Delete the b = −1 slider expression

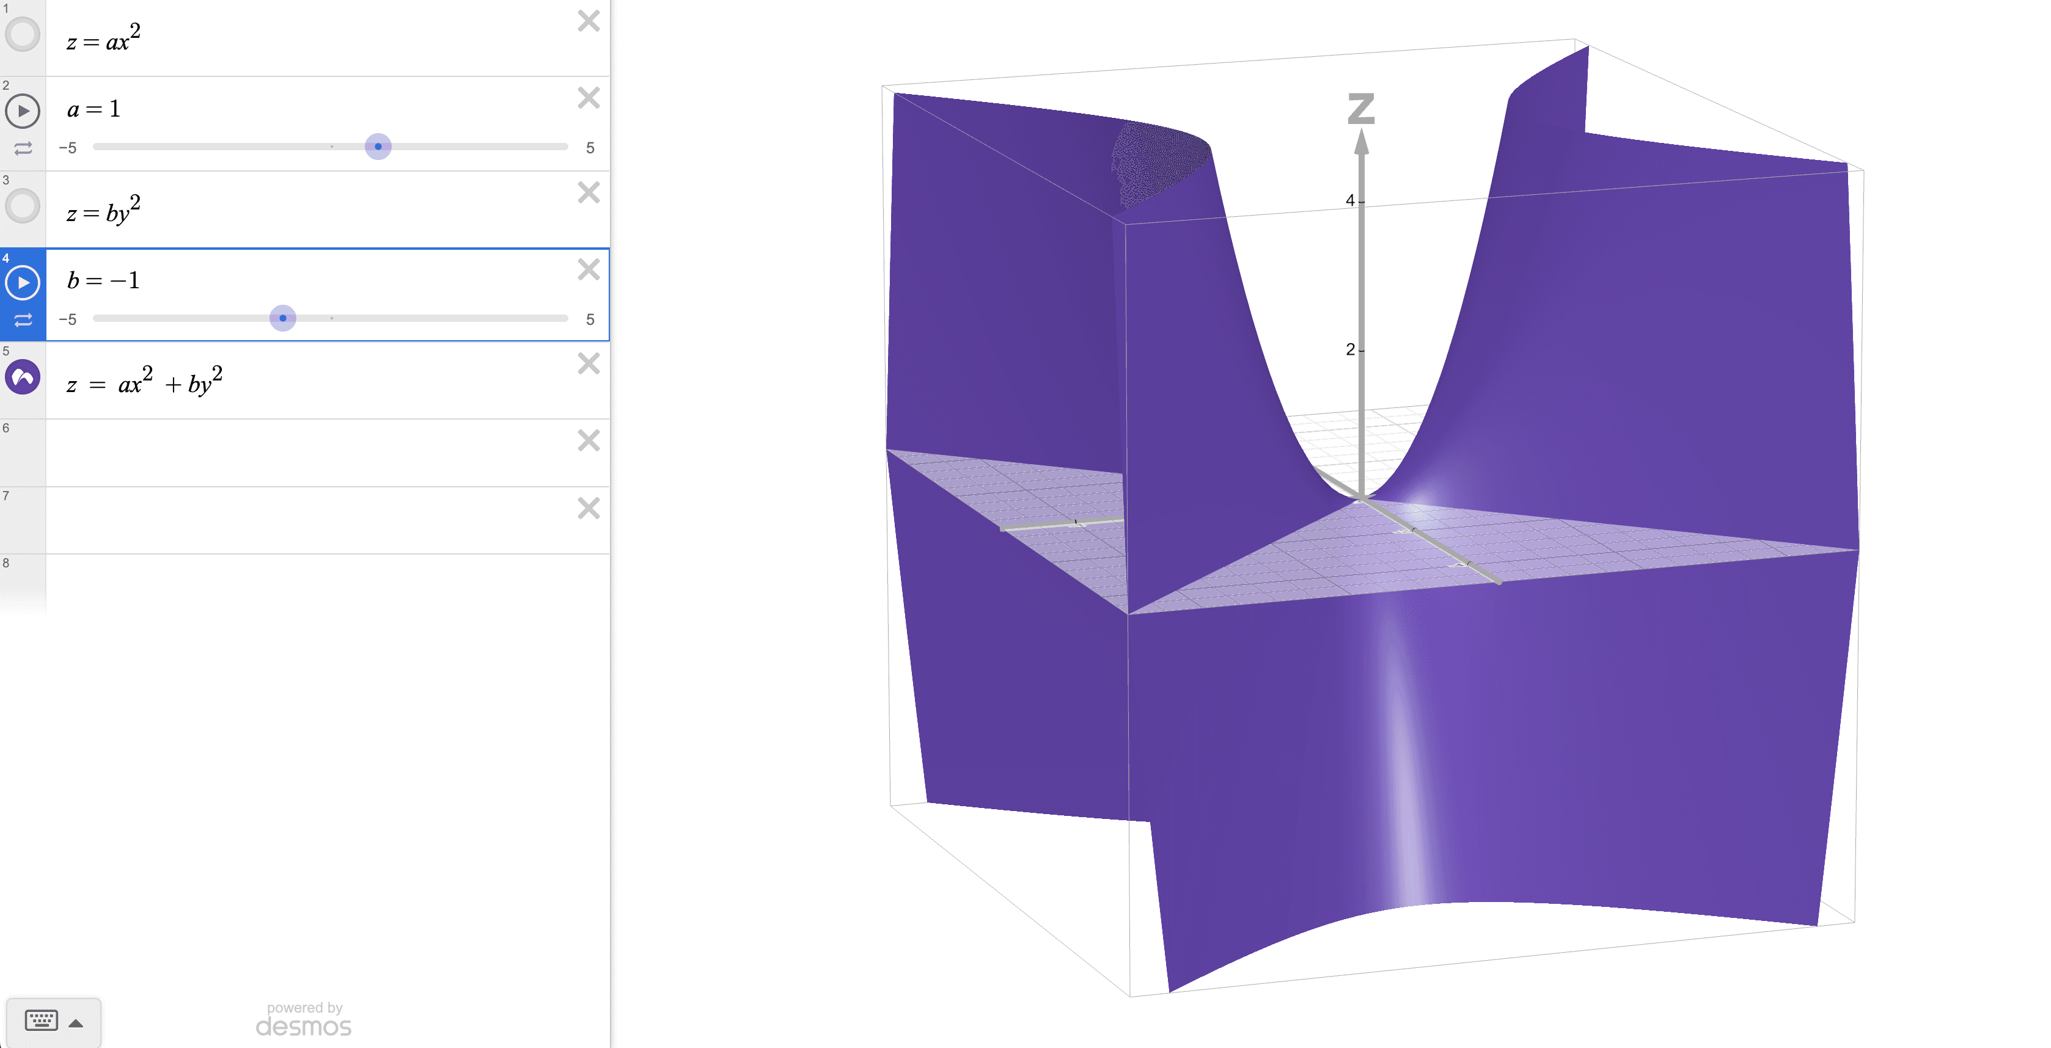pyautogui.click(x=589, y=270)
